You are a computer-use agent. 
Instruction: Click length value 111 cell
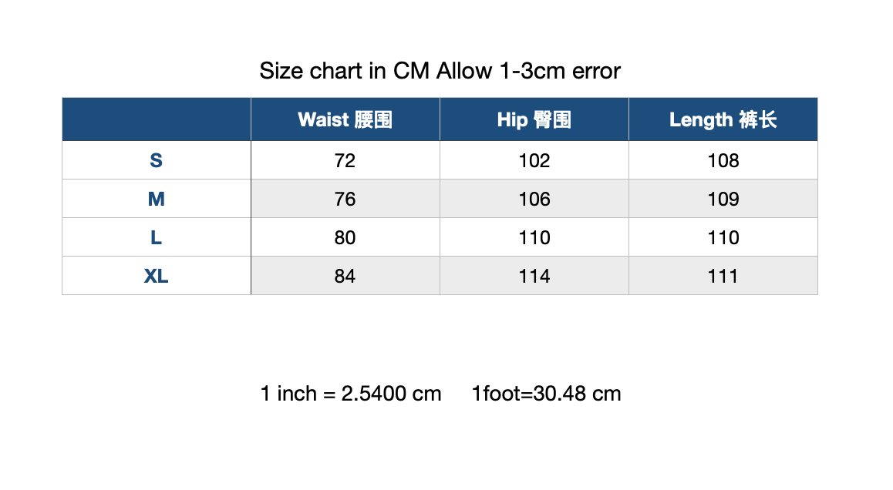click(723, 276)
